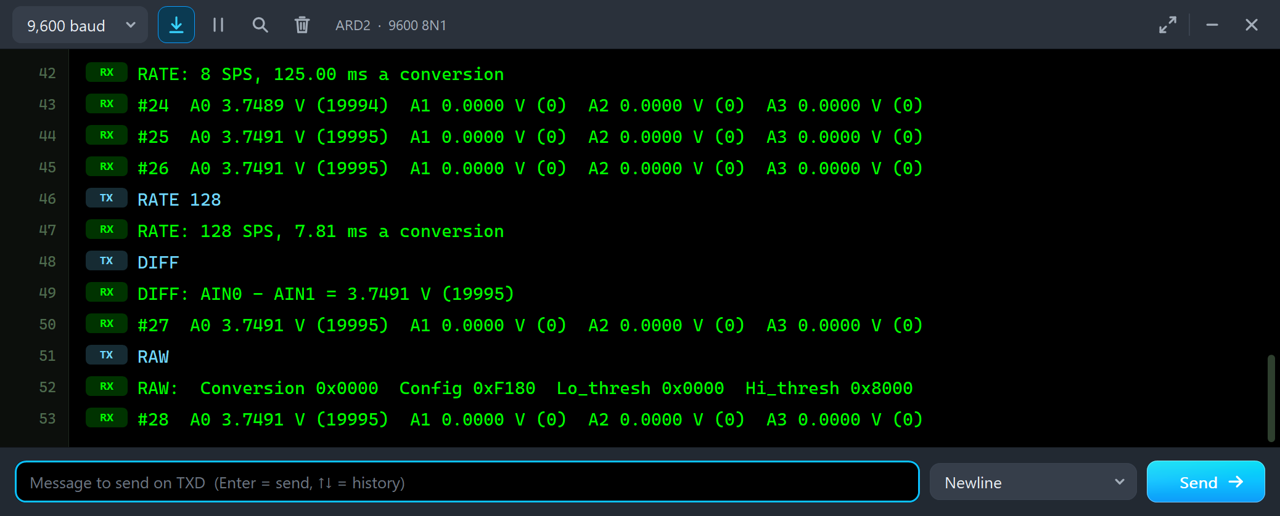Close the serial monitor panel
The height and width of the screenshot is (516, 1280).
click(1252, 25)
